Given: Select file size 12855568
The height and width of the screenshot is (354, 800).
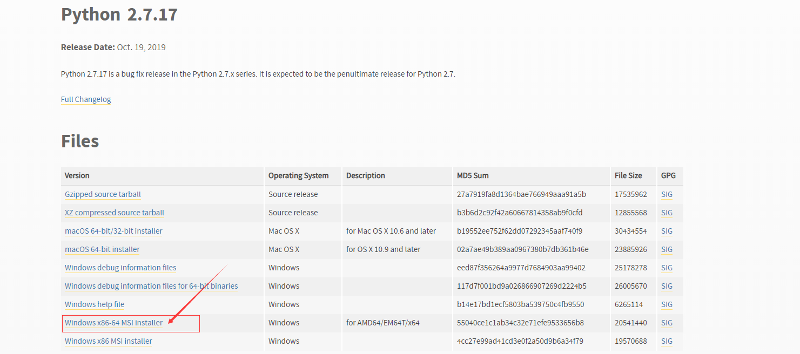Looking at the screenshot, I should click(631, 213).
